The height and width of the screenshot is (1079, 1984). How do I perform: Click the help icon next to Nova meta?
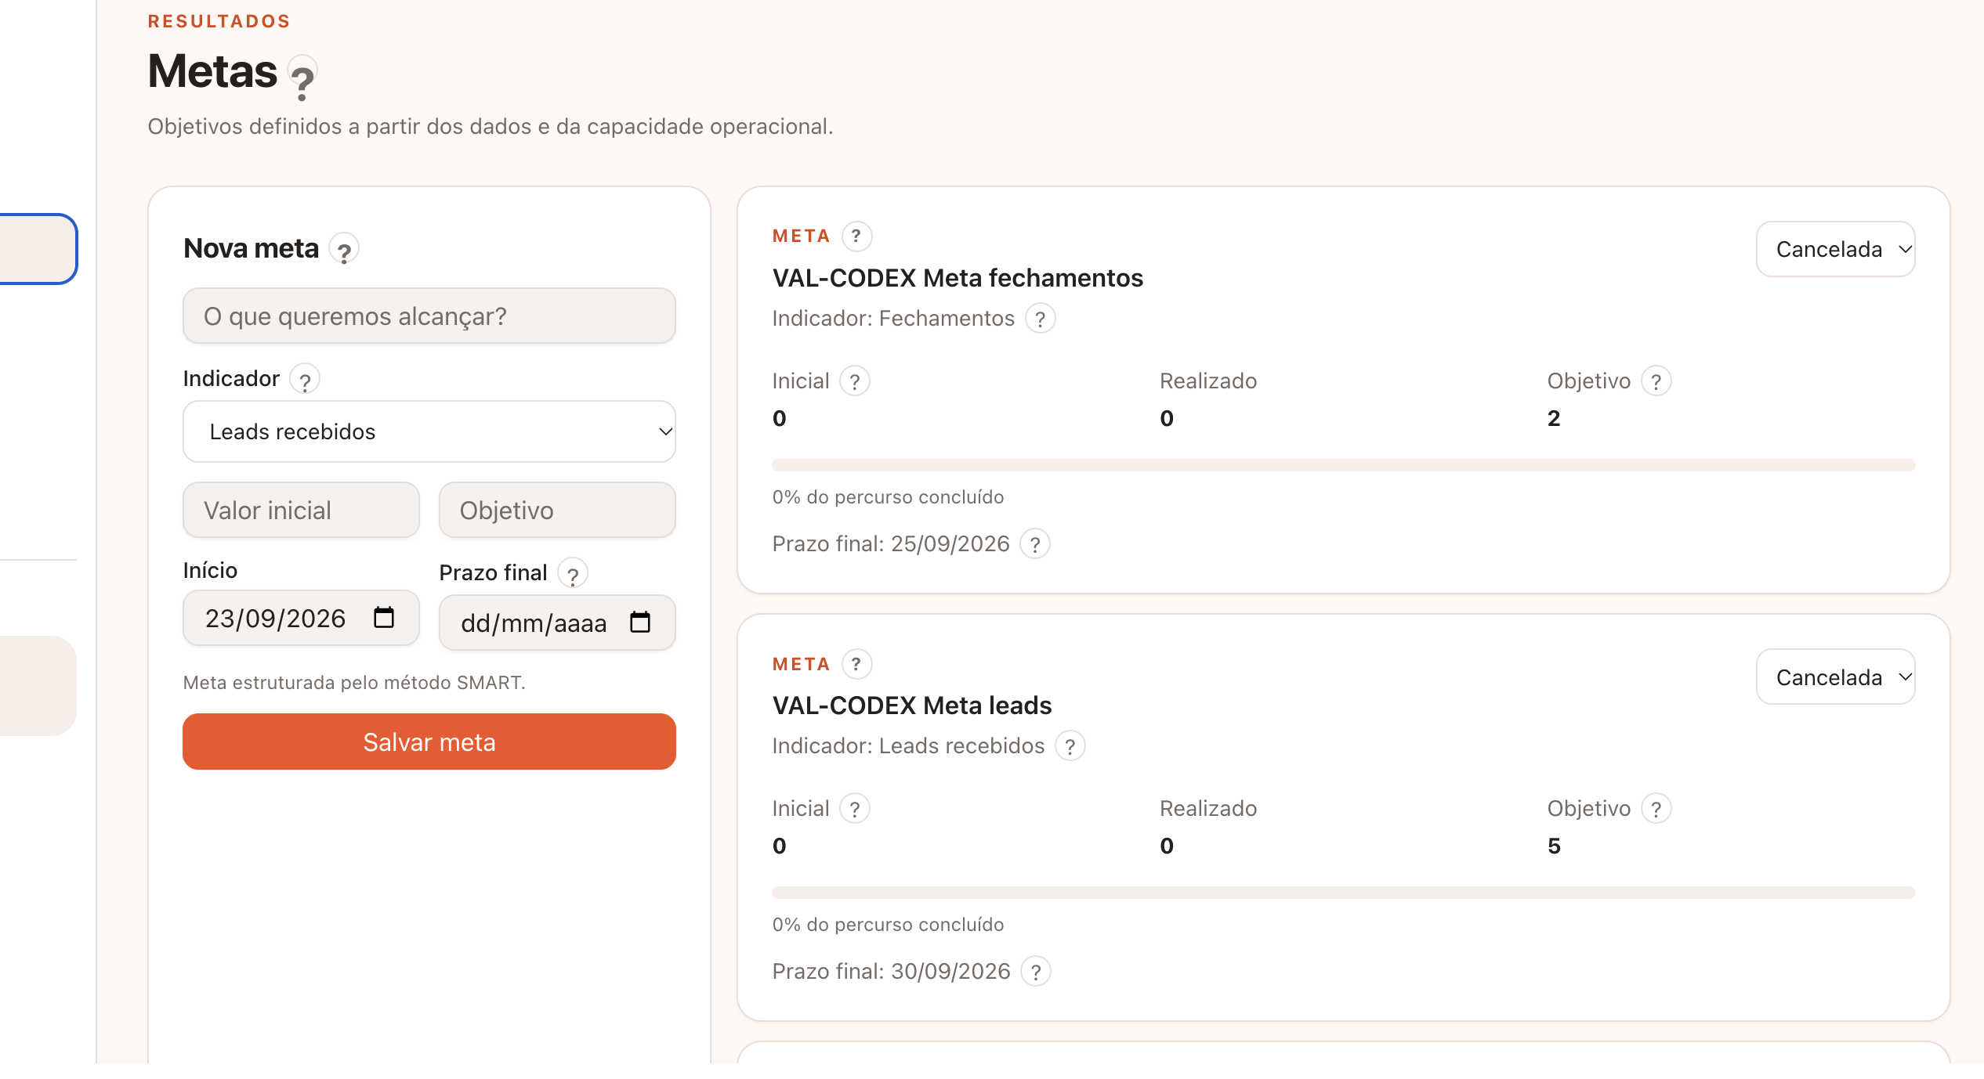(344, 250)
